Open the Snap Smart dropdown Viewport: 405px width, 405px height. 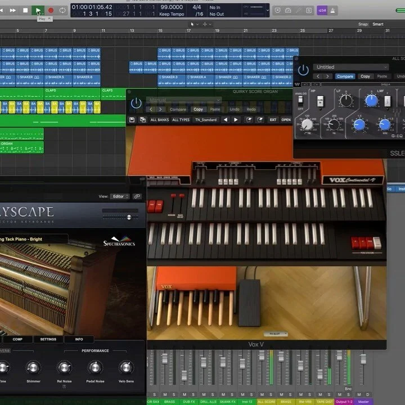coord(378,24)
